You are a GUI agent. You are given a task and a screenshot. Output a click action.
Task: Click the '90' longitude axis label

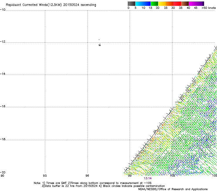tap(2, 176)
